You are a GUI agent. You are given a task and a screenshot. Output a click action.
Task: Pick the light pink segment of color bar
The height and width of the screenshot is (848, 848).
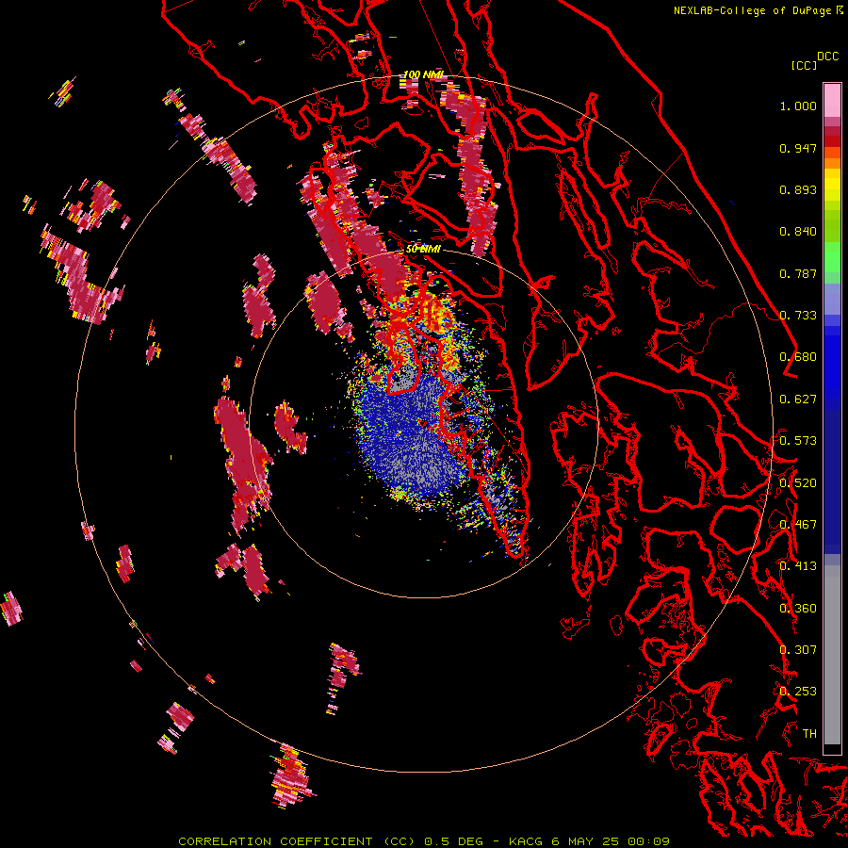(x=832, y=100)
